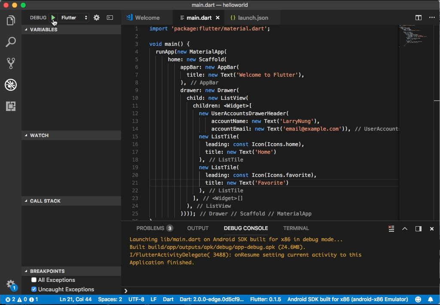This screenshot has height=305, width=440.
Task: Switch to the Welcome tab
Action: coord(147,18)
